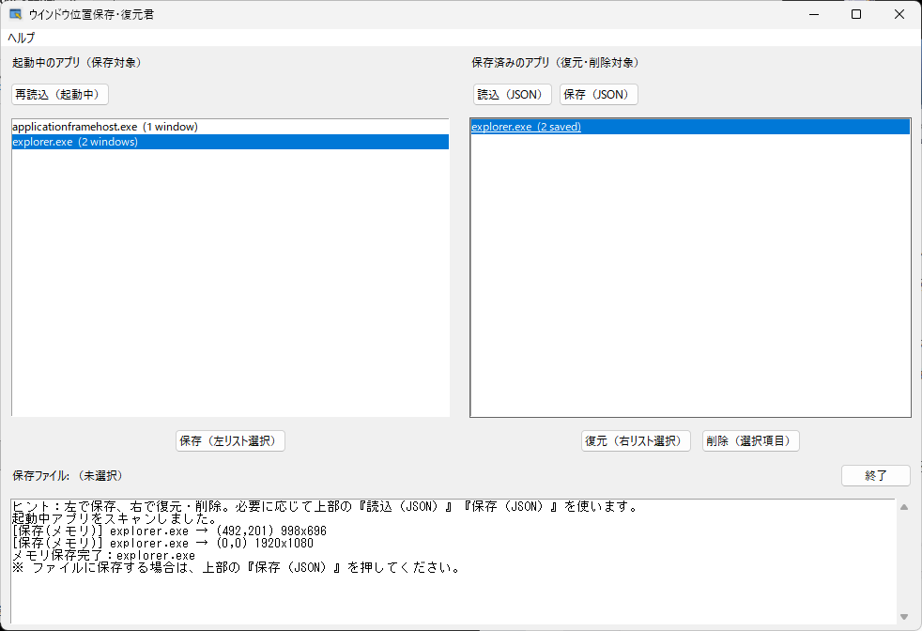
Task: Select explorer.exe (2 saved) in the saved list
Action: (x=690, y=127)
